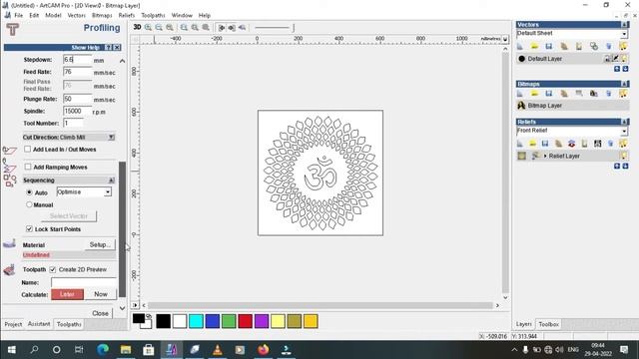Open Front Relief dropdown
639x359 pixels.
pyautogui.click(x=624, y=131)
